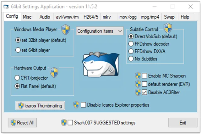The width and height of the screenshot is (201, 134).
Task: Click shield icon beside Disable Icaros Explorer properties
Action: click(x=76, y=105)
